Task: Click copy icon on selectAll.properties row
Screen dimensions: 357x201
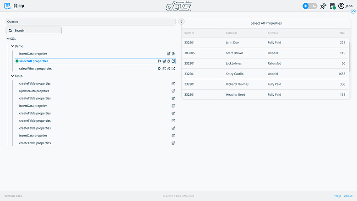Action: pyautogui.click(x=169, y=61)
